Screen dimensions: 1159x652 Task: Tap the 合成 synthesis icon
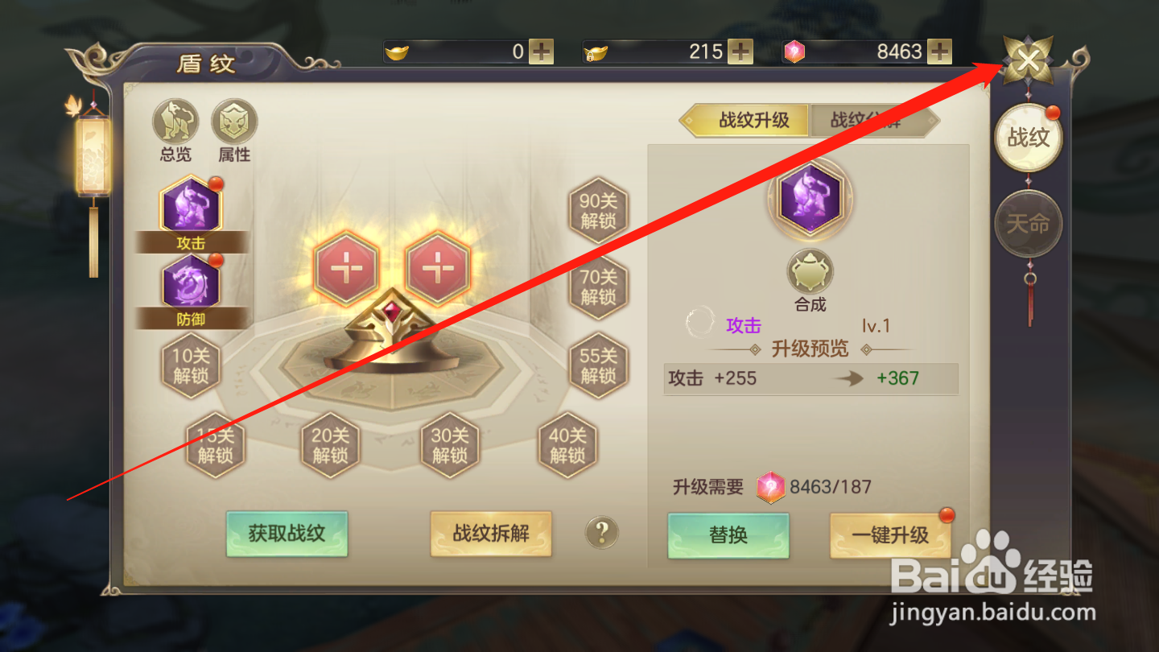[x=810, y=271]
